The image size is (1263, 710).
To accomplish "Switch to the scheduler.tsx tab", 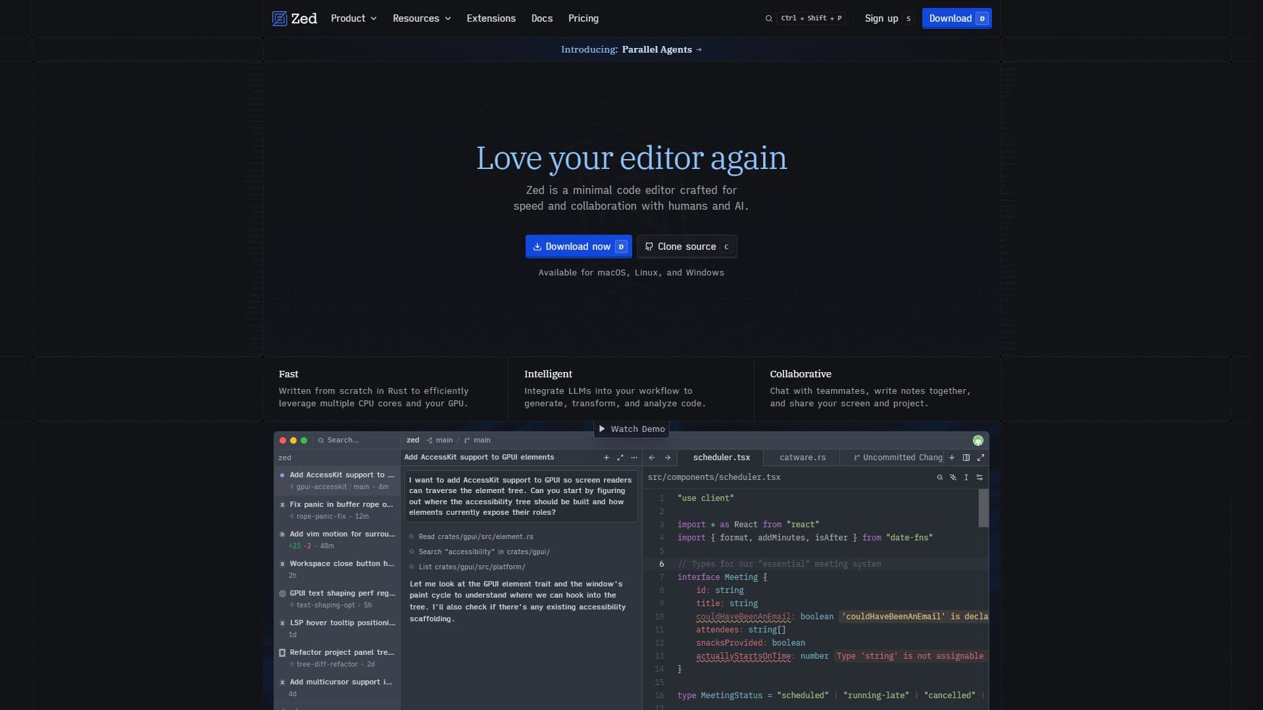I will coord(721,458).
